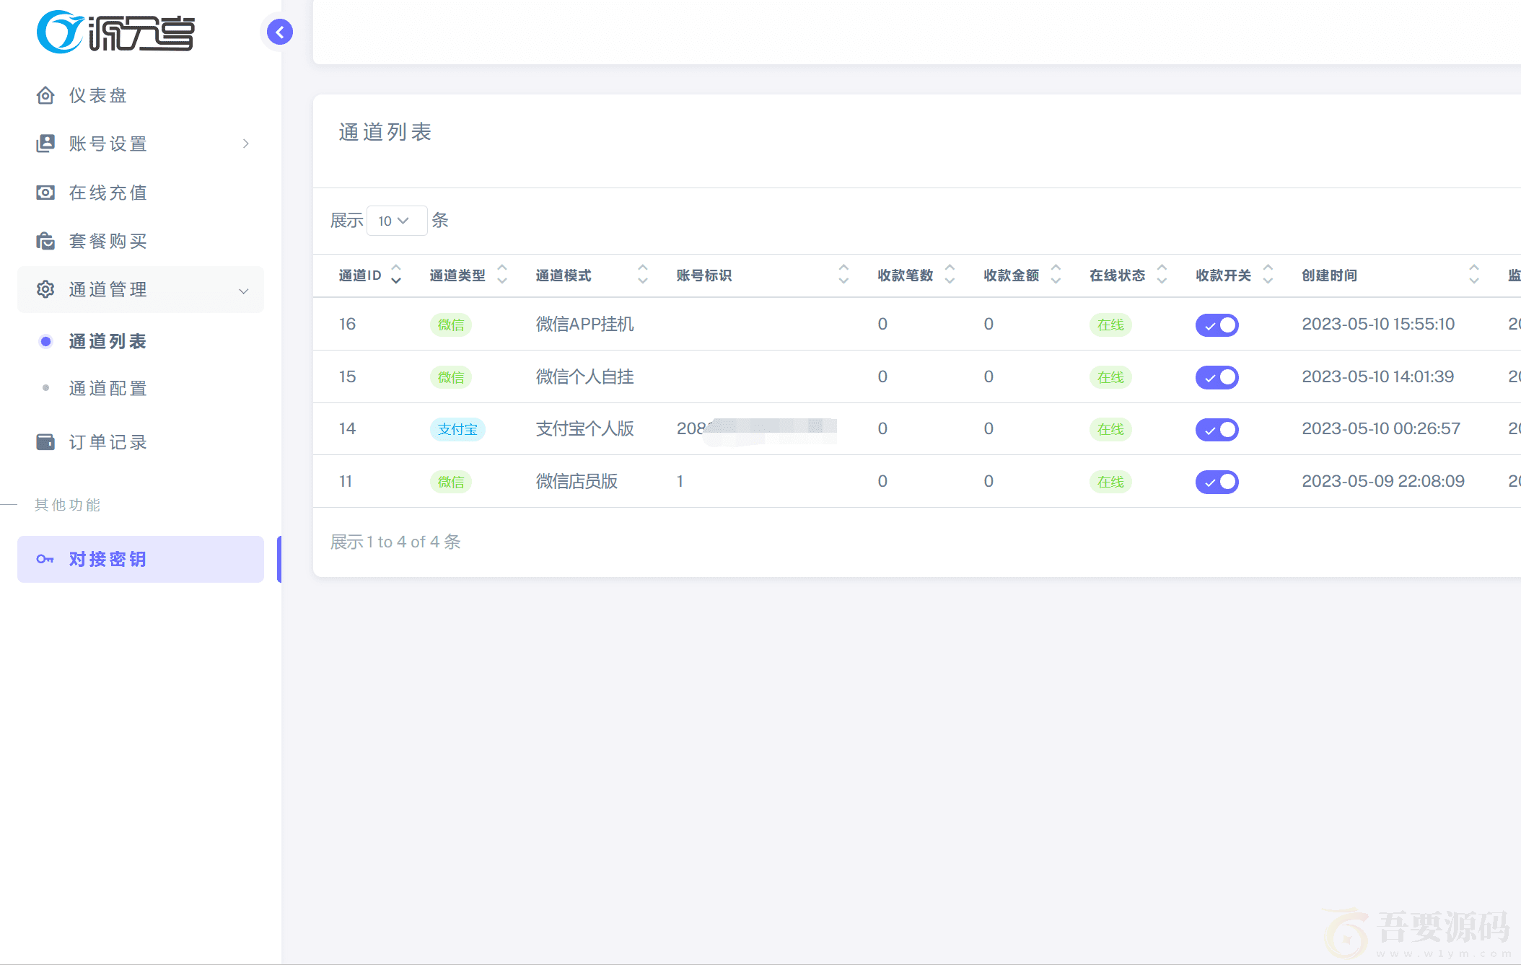Click 在线 status badge in row 11
Screen dimensions: 1521x965
tap(1110, 482)
